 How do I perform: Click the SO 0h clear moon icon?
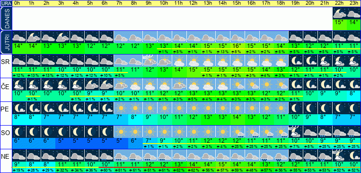point(19,131)
